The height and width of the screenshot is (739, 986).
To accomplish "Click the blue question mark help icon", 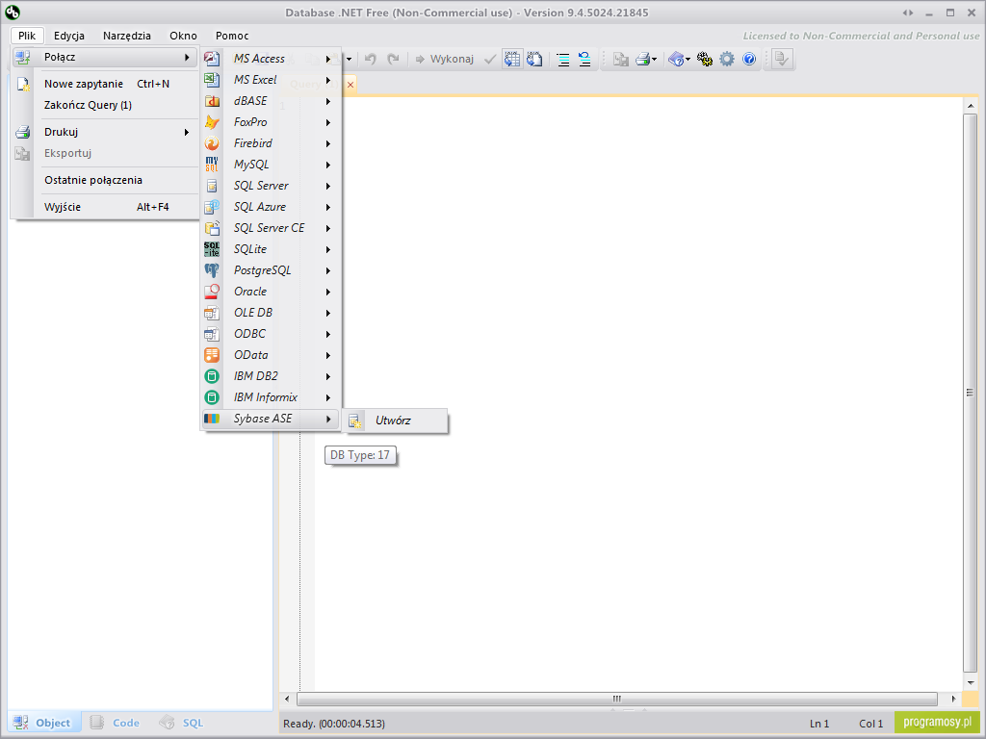I will click(749, 59).
